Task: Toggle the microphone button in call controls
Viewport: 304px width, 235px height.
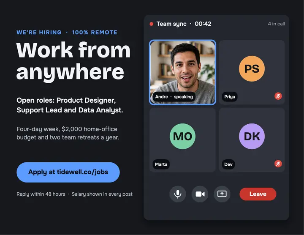Action: point(178,194)
